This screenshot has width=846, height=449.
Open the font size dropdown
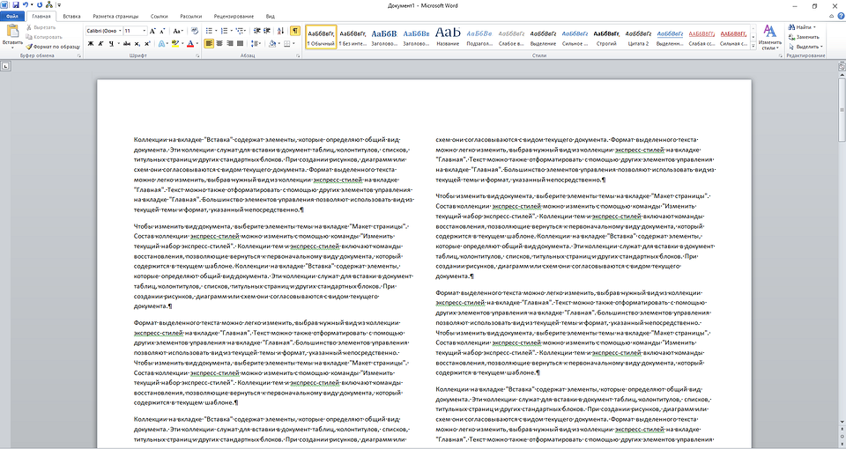[143, 30]
